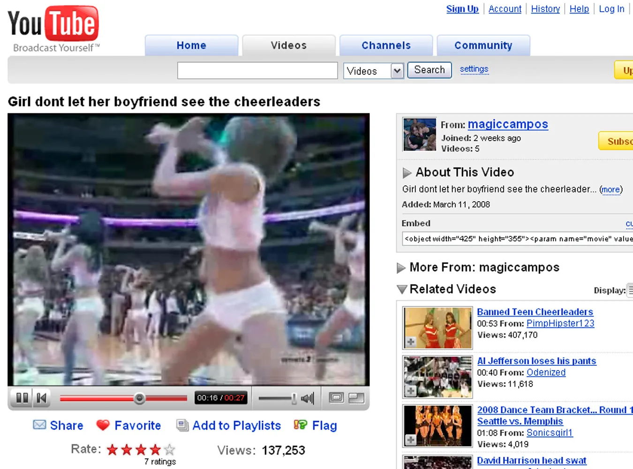
Task: Open the Sign Up link
Action: coord(462,9)
